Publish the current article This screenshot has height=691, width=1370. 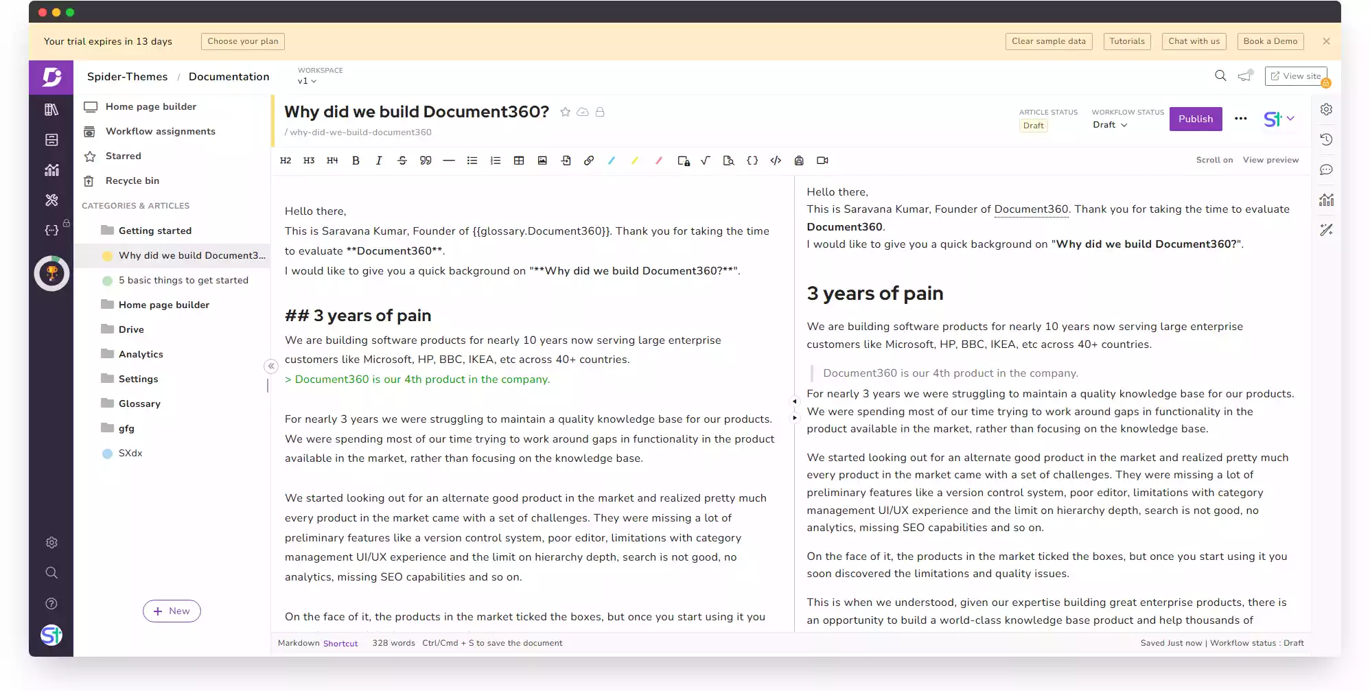coord(1196,119)
